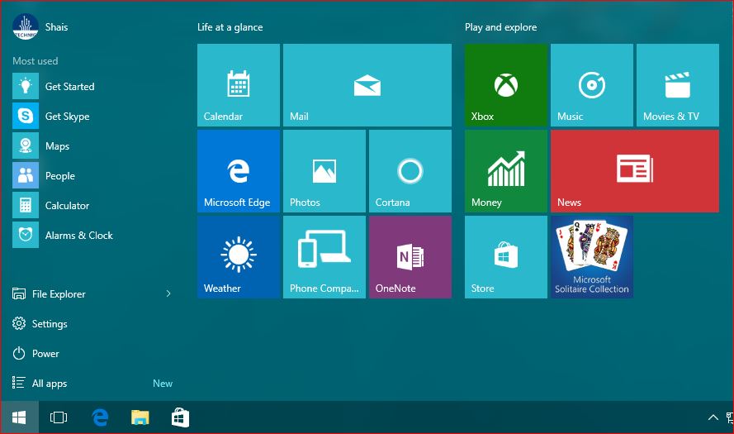Screen dimensions: 734x434
Task: Launch the OneNote tile
Action: 410,257
